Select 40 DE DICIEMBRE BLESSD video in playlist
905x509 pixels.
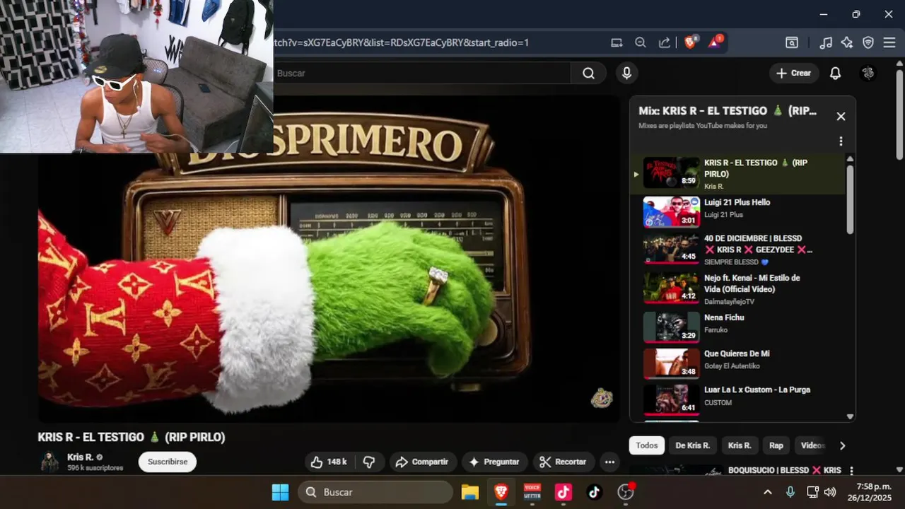coord(739,249)
